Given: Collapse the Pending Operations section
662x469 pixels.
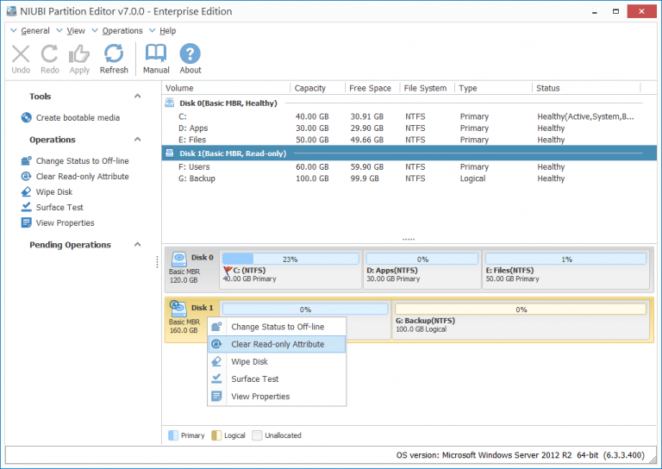Looking at the screenshot, I should pyautogui.click(x=137, y=244).
